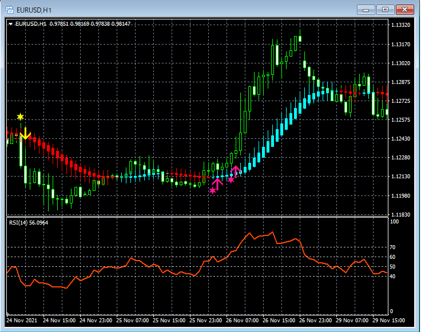Click the highest green candle near 1.13320
421x332 pixels.
300,39
